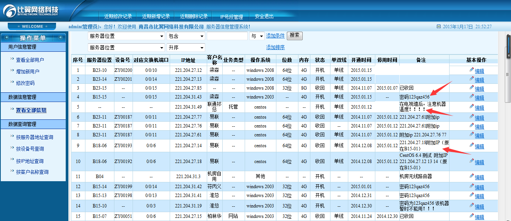
Task: Click device number cell ZY00200
Action: [x=123, y=70]
